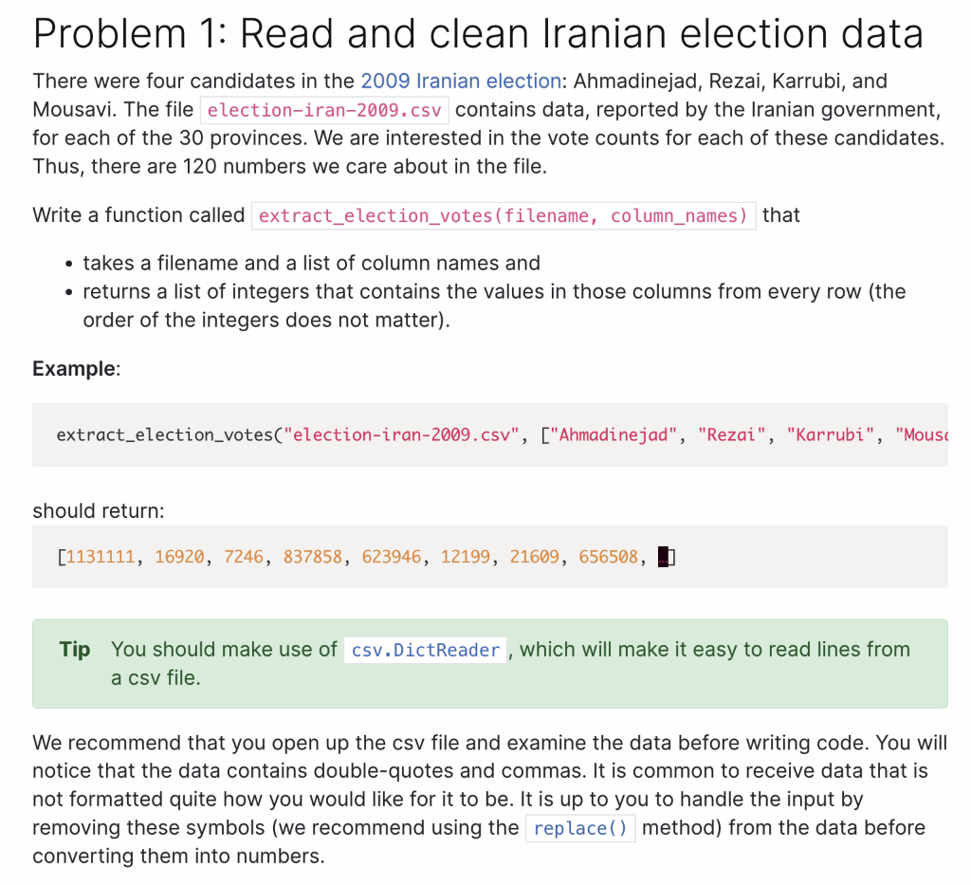Click the replace() method code snippet
Image resolution: width=971 pixels, height=885 pixels.
pos(580,829)
